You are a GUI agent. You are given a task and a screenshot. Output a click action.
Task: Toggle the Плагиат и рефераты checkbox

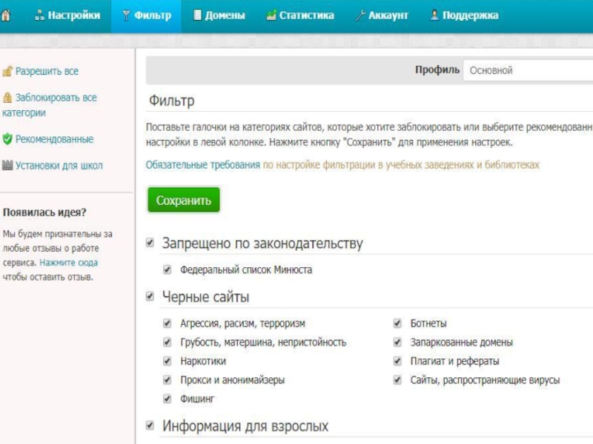point(397,361)
